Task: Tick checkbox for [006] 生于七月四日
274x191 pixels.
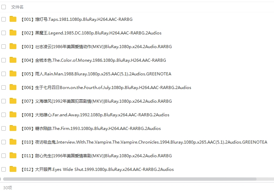Action: click(3, 87)
